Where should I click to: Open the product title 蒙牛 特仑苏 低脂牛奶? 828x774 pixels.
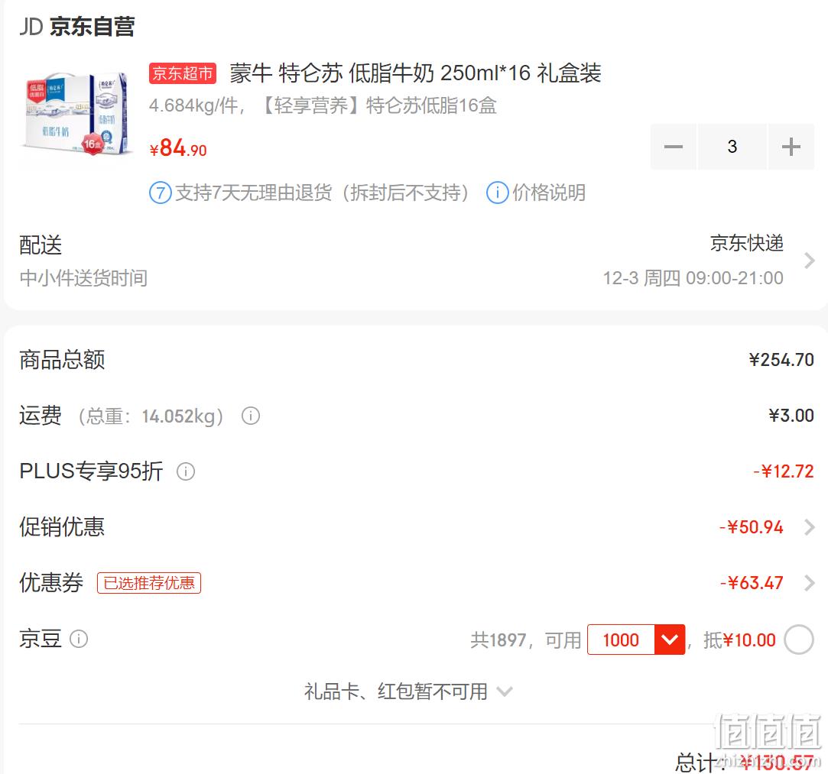coord(415,73)
